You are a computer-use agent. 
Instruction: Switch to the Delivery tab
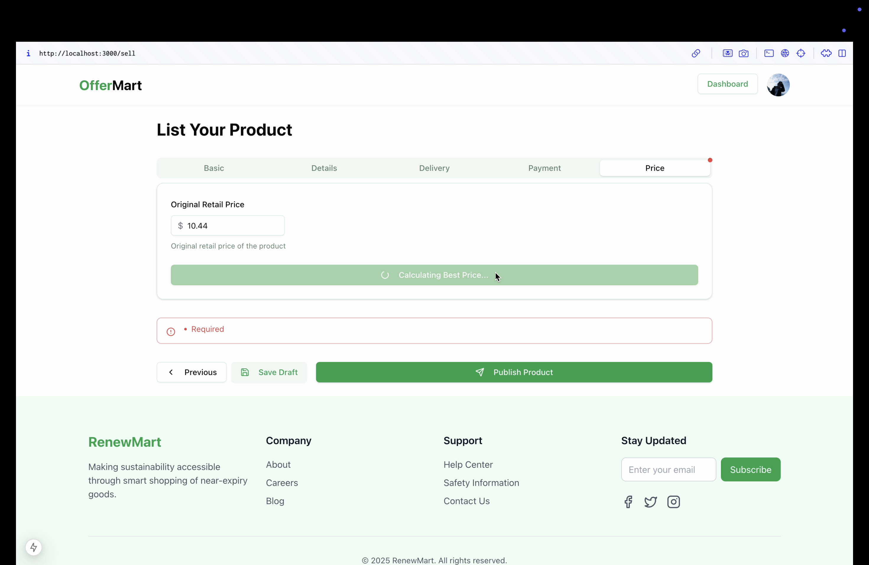pos(434,168)
